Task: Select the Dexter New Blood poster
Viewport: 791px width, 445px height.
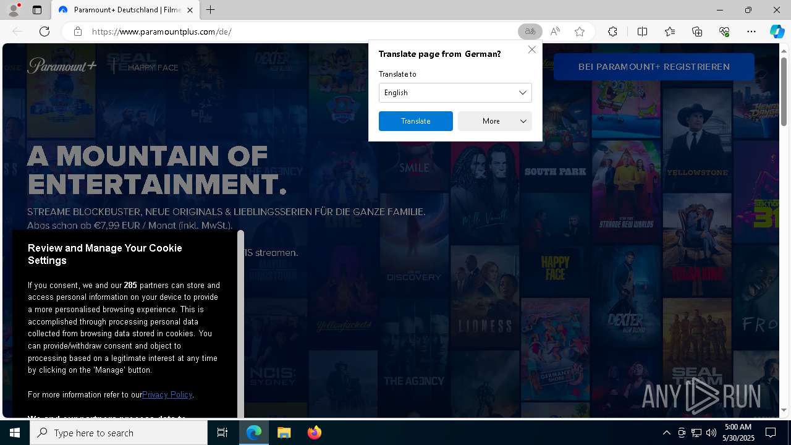Action: (x=626, y=298)
